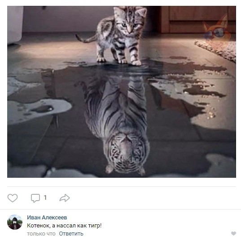
Task: Open the Иван Алексеев profile name link
Action: tap(47, 218)
